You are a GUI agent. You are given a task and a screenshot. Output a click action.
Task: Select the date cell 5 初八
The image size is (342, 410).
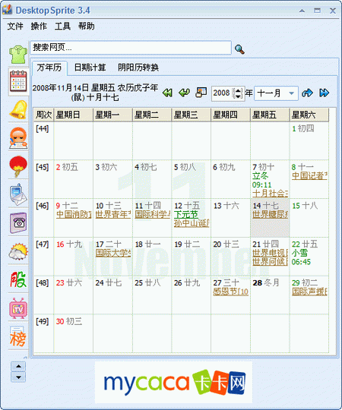(192, 179)
